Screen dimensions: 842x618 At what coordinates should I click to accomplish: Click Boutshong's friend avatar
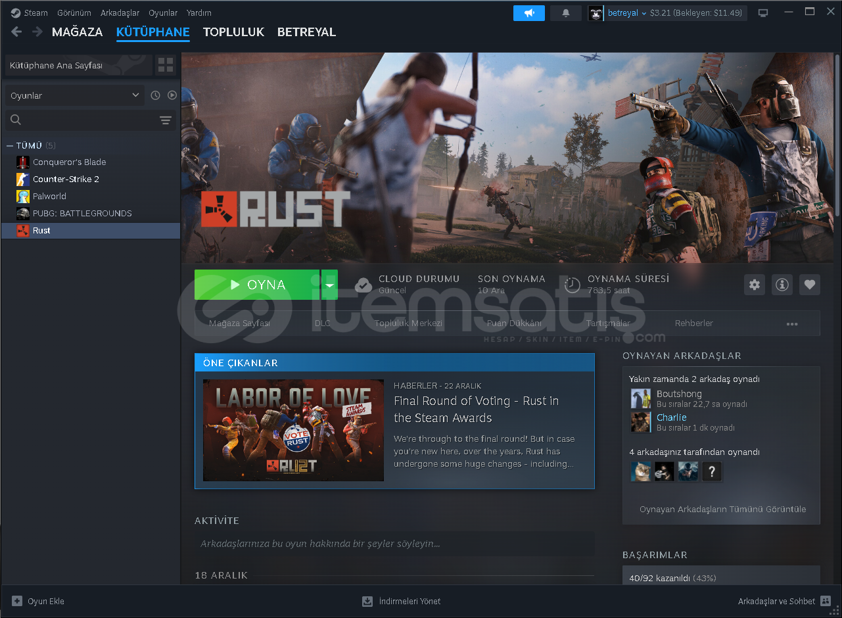(641, 398)
